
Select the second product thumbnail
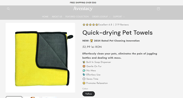click(x=32, y=97)
